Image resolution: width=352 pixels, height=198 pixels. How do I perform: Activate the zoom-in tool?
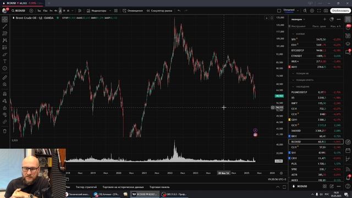[x=5, y=84]
